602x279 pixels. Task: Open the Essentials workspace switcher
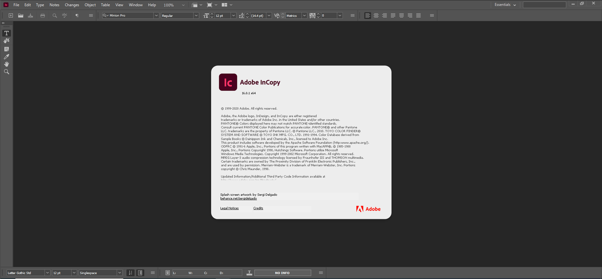[x=505, y=5]
